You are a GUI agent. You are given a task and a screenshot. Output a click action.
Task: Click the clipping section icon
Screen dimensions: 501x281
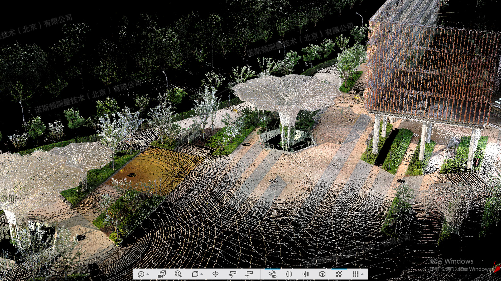point(306,274)
